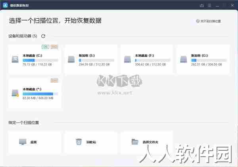Click the "指定一个扫描位置" section heading
The height and width of the screenshot is (167, 238).
click(24, 122)
